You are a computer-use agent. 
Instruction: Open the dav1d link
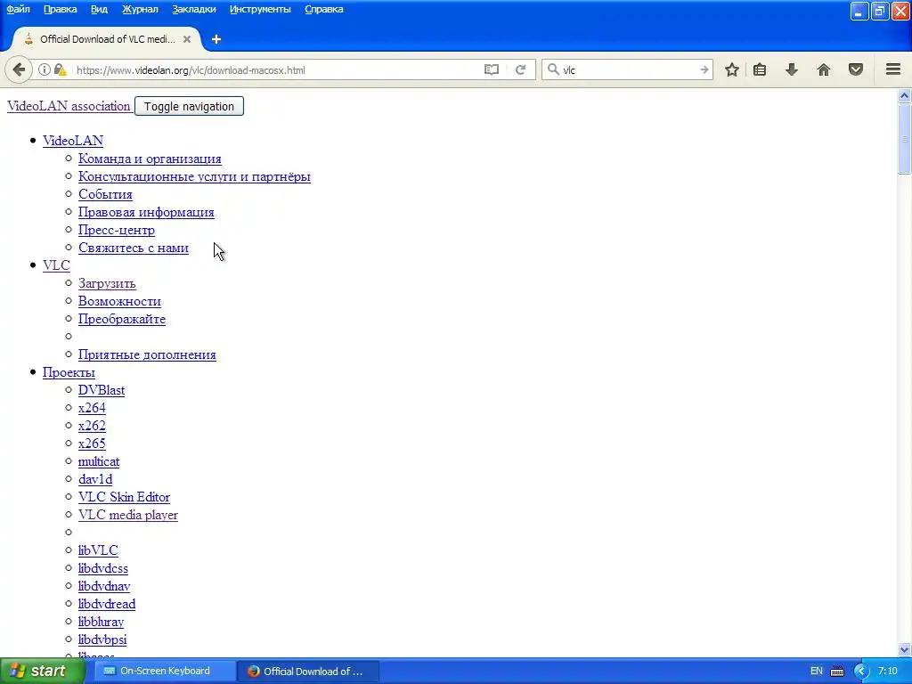click(x=95, y=479)
